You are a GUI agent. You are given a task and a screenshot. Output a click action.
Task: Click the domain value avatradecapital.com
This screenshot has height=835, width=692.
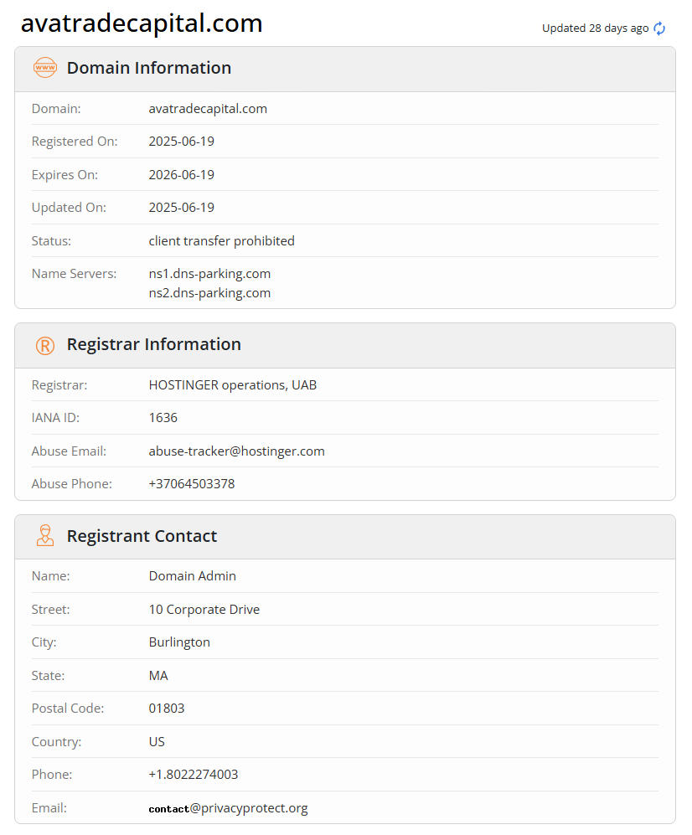[208, 109]
